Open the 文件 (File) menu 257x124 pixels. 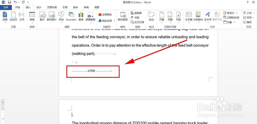coord(6,7)
